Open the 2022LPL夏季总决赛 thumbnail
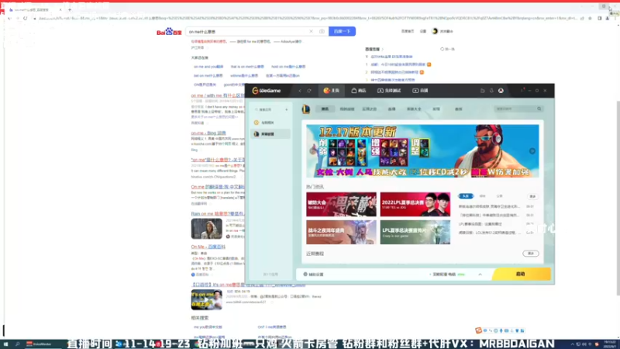The width and height of the screenshot is (620, 349). click(415, 204)
